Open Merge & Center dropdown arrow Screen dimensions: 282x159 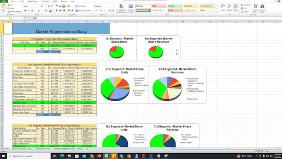click(x=92, y=11)
